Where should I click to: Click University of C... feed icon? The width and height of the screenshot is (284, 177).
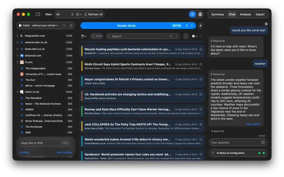click(x=22, y=74)
